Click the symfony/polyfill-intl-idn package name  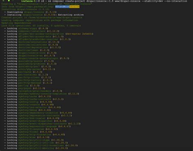[x=36, y=142]
